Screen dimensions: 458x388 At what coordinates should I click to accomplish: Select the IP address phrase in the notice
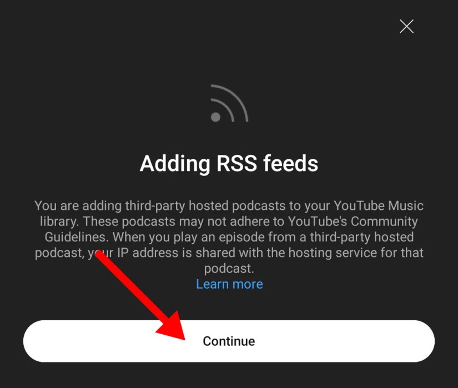click(x=148, y=253)
